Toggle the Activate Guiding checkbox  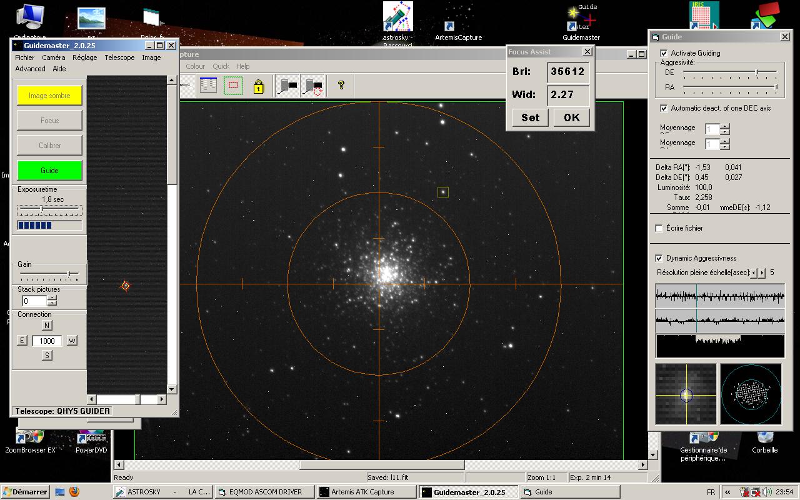pyautogui.click(x=664, y=53)
